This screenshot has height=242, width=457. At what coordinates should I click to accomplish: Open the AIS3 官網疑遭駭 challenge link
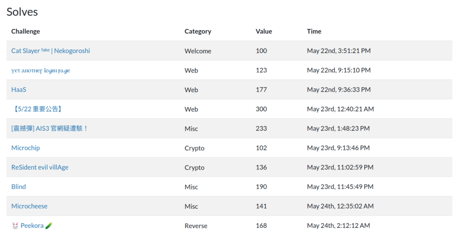[50, 129]
